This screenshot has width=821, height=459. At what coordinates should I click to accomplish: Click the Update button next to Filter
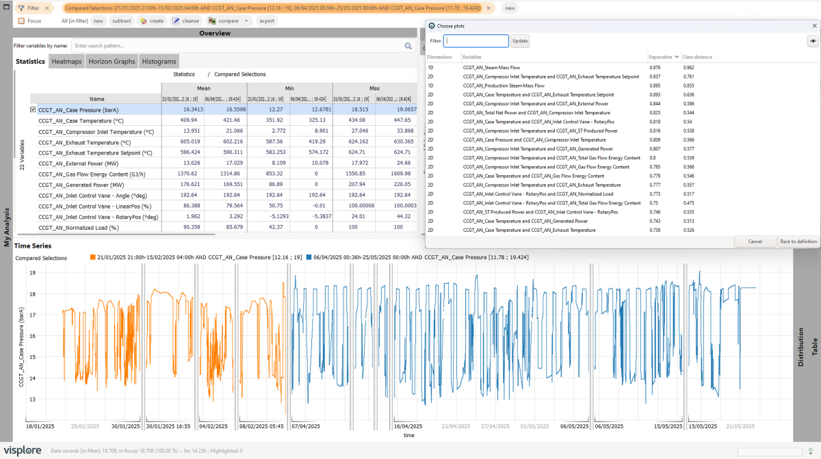[x=520, y=41]
